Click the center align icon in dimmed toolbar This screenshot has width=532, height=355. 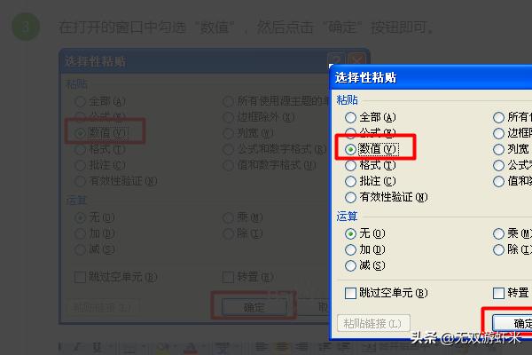click(281, 347)
